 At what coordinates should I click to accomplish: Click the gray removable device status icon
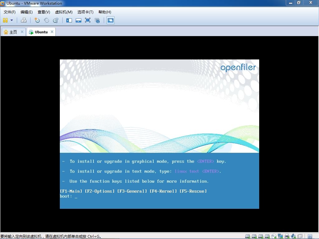pos(300,236)
